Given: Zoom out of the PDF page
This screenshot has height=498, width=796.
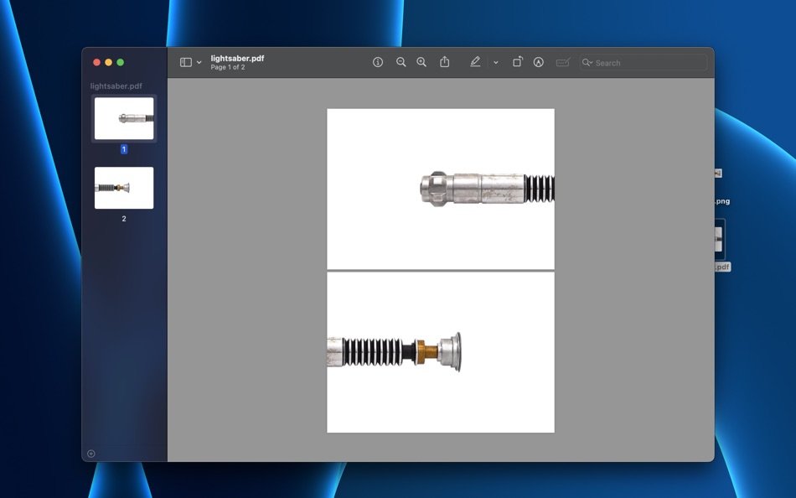Looking at the screenshot, I should click(401, 62).
